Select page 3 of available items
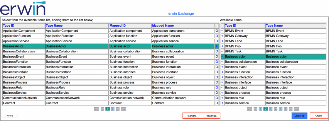This screenshot has width=329, height=121. pyautogui.click(x=271, y=109)
